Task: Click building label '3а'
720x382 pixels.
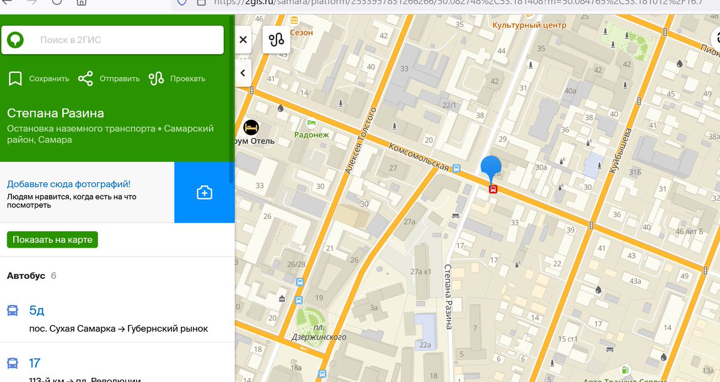Action: coord(374,306)
